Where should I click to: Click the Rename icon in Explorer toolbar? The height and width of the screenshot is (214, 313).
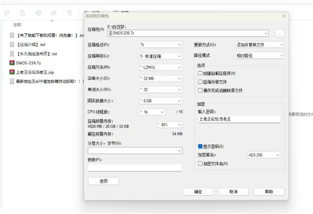pyautogui.click(x=38, y=13)
